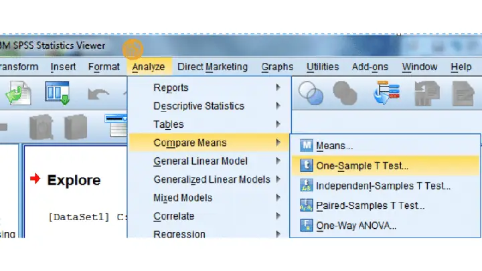
Task: Open the Direct Marketing menu
Action: [x=212, y=67]
